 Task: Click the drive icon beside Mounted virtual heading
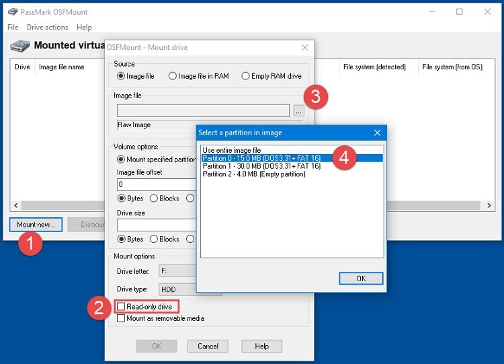click(x=20, y=46)
